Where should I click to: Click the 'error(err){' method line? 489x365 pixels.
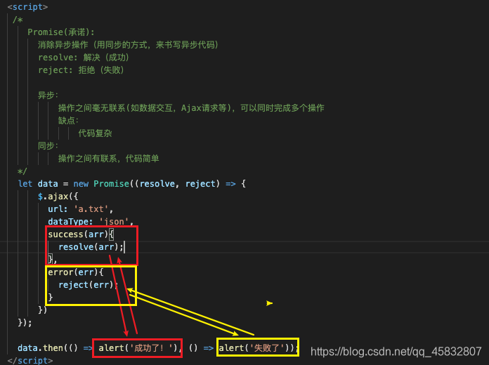tap(75, 272)
